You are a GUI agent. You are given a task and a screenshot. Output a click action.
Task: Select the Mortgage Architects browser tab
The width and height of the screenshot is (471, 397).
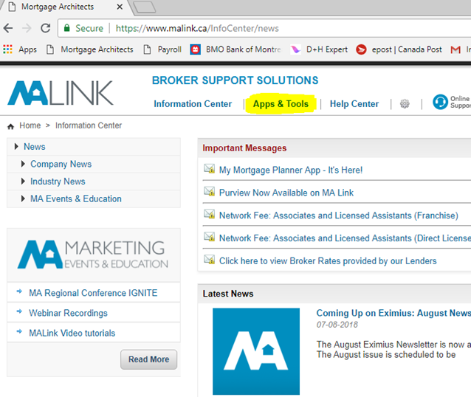click(63, 7)
